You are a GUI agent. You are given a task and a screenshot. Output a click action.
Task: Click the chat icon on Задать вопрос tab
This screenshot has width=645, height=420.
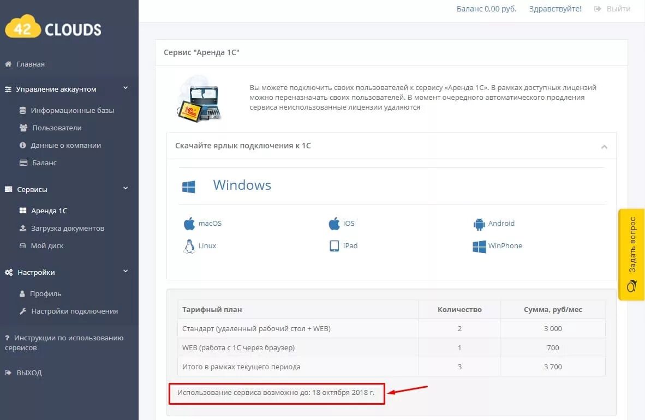click(632, 285)
